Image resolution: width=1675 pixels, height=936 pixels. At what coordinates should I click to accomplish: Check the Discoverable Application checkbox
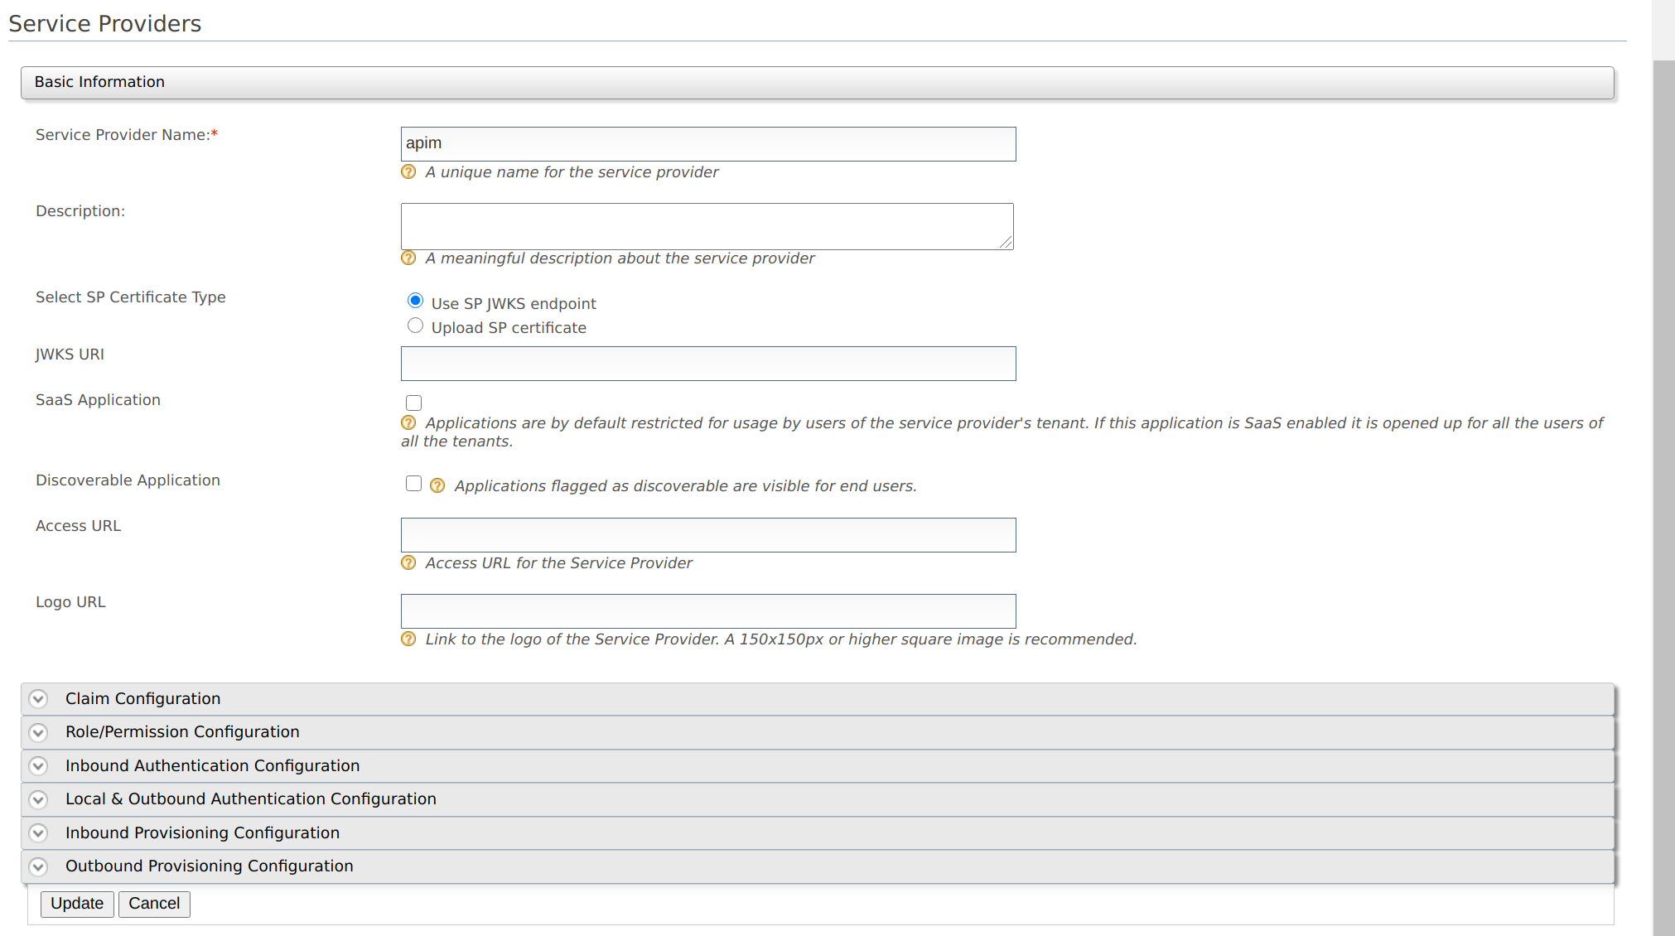coord(413,483)
